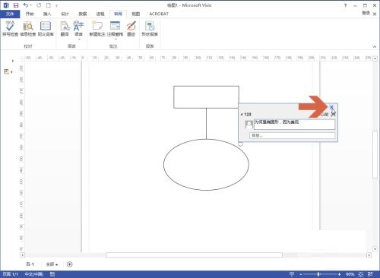Open the 文件 file menu
This screenshot has width=380, height=278.
(10, 14)
